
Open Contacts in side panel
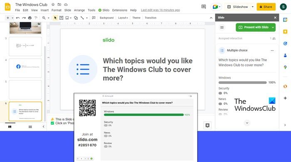tap(285, 55)
